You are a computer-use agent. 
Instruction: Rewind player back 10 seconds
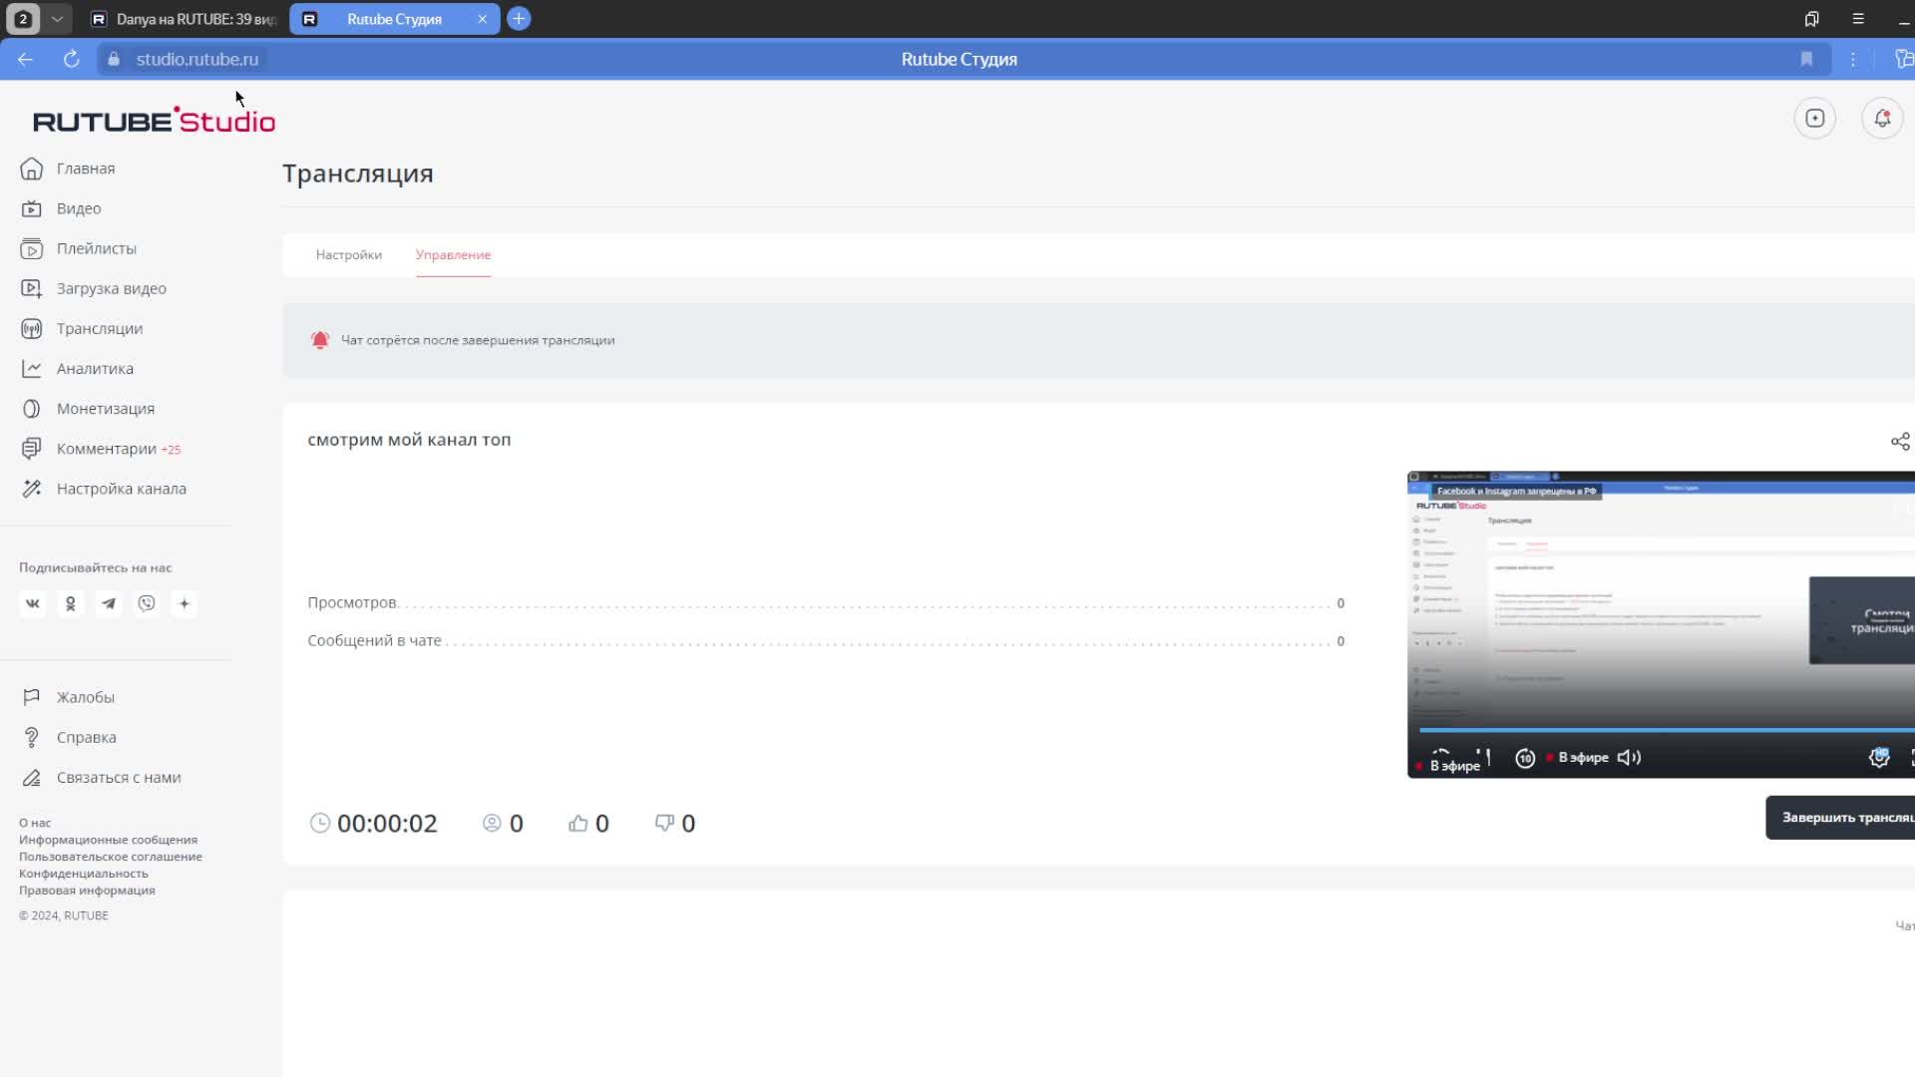point(1525,758)
